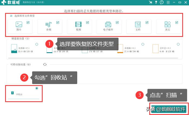Click the 可移动驱动器 (0) section header
The width and height of the screenshot is (189, 115).
coord(21,64)
